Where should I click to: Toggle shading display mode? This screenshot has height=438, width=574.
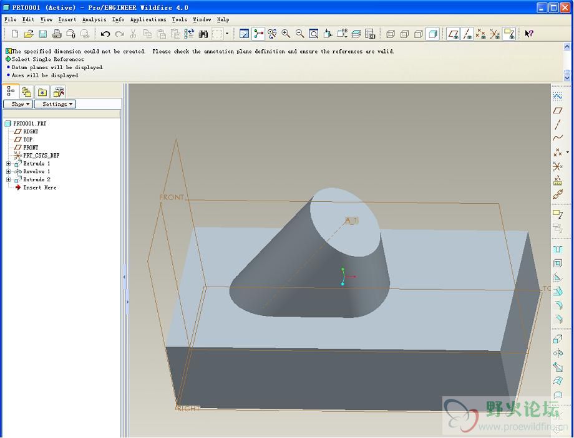click(x=432, y=34)
